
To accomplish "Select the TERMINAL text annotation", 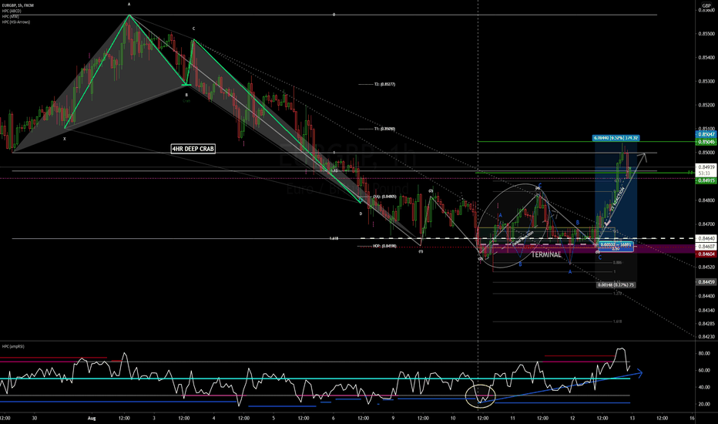I will tap(546, 254).
